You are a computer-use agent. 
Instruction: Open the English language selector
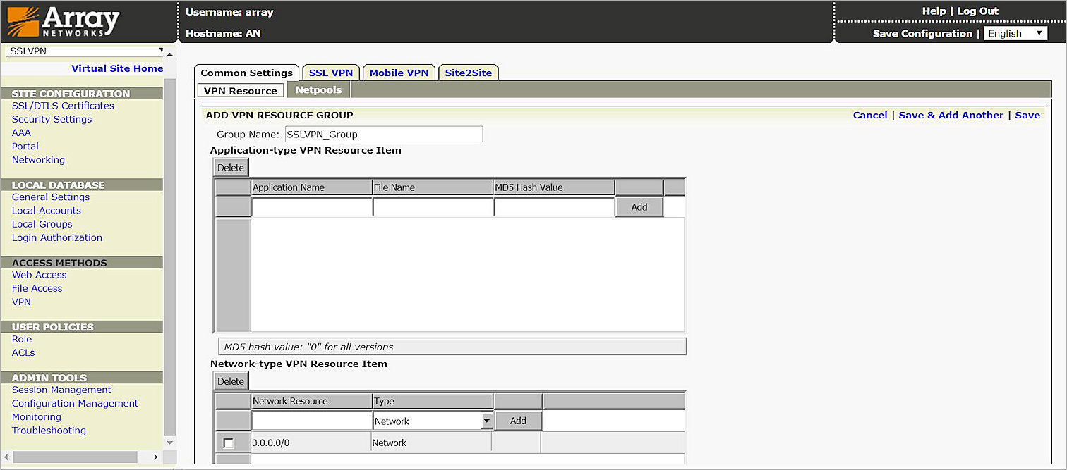point(1015,33)
